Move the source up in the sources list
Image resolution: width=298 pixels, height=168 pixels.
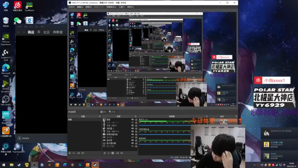tap(117, 153)
